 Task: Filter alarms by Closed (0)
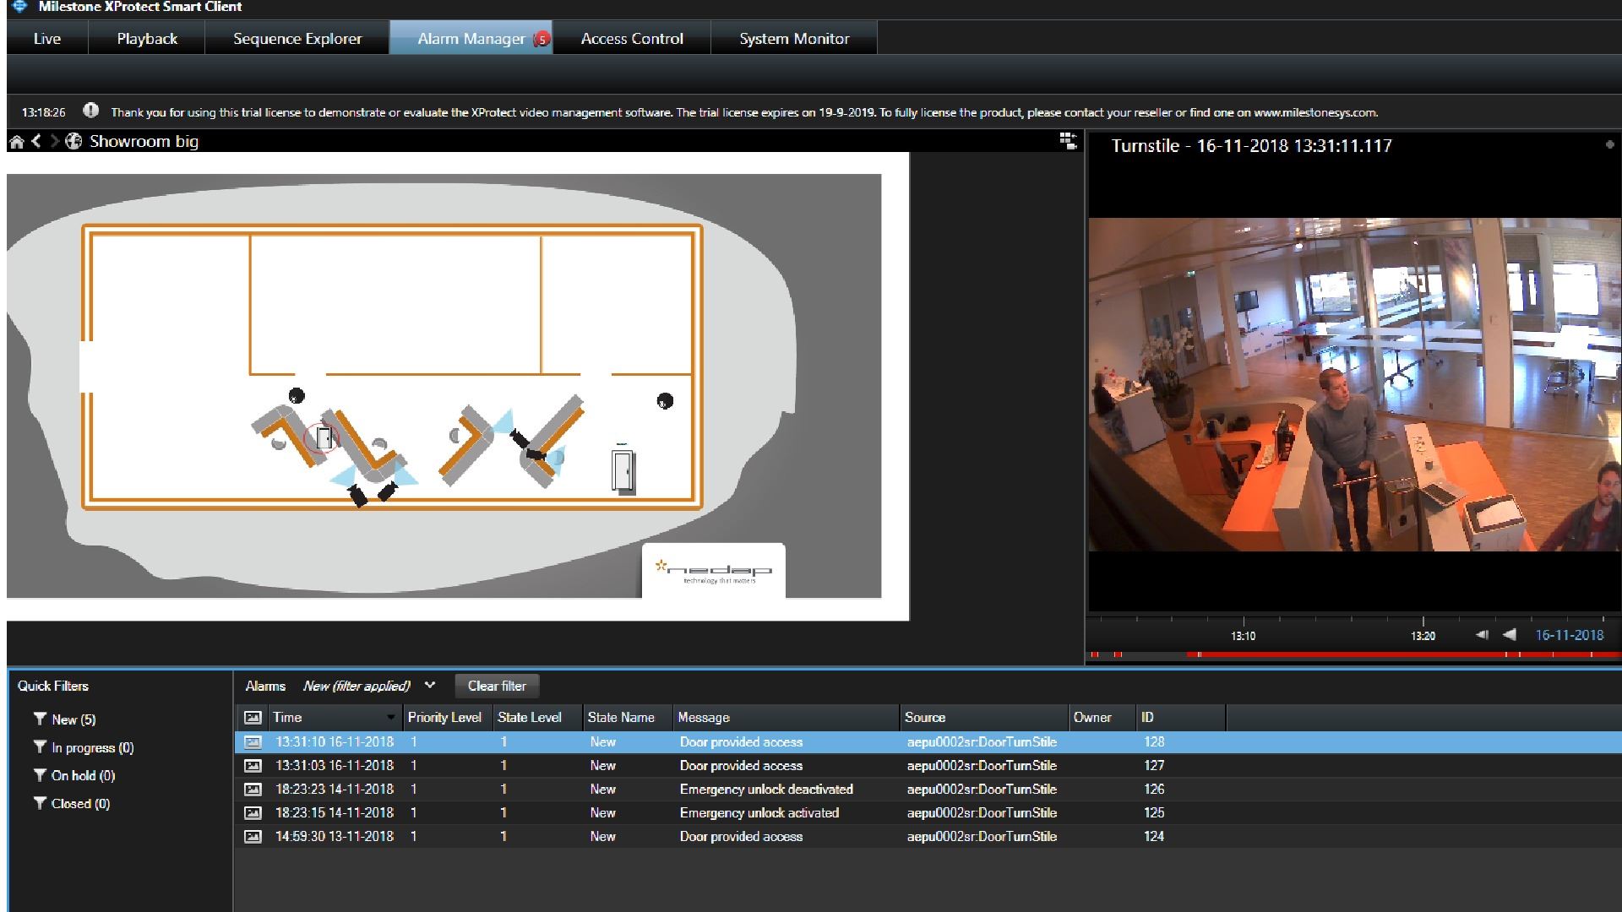click(x=72, y=803)
